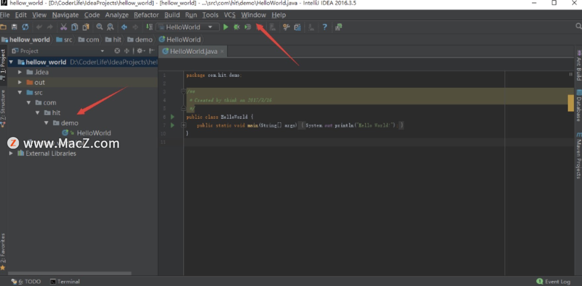The width and height of the screenshot is (582, 286).
Task: Toggle the 1: Project tool window
Action: pos(3,64)
